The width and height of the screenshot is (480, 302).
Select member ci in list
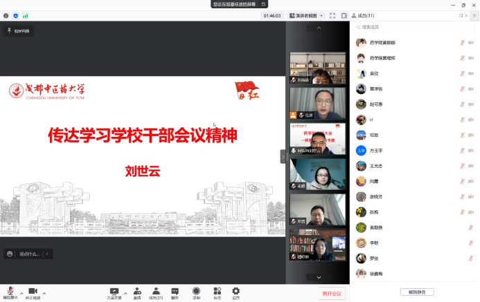(x=415, y=120)
